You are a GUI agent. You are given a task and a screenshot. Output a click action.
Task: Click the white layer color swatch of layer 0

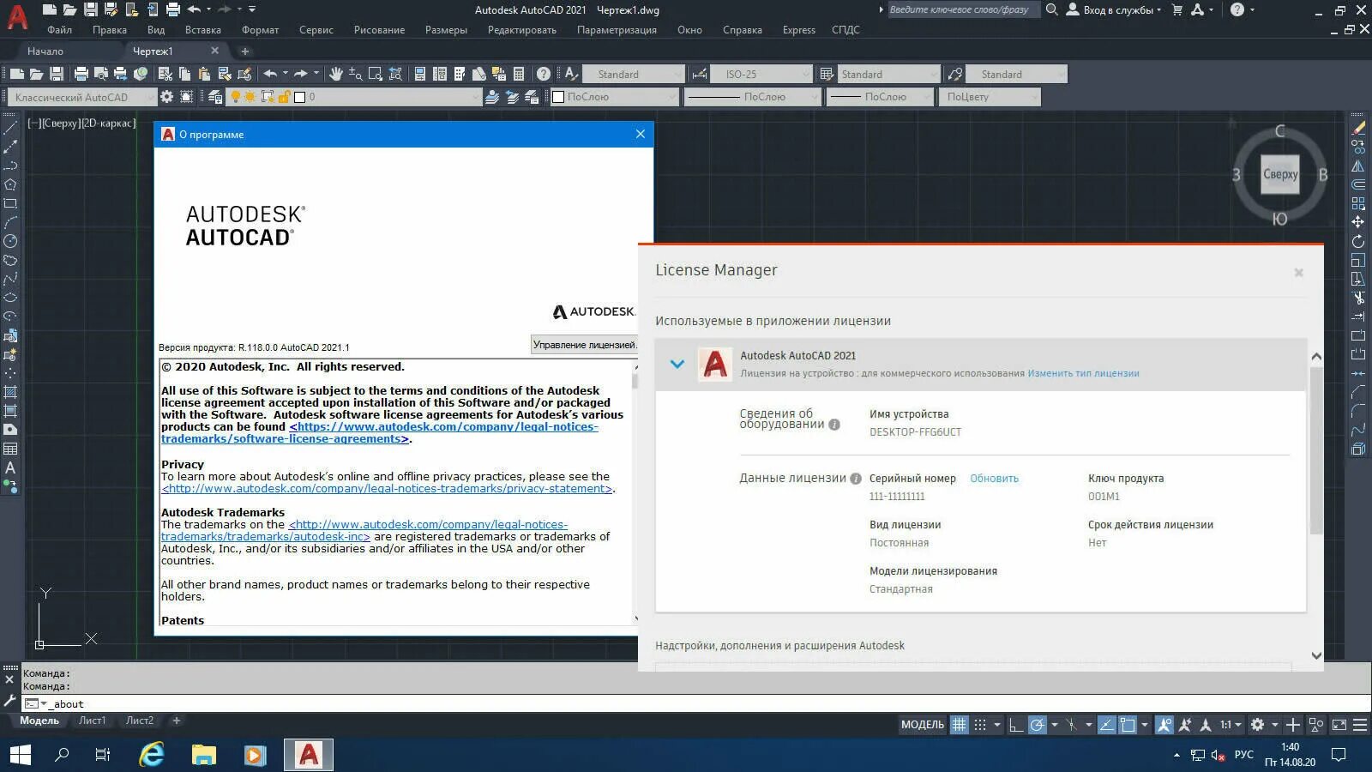(299, 97)
